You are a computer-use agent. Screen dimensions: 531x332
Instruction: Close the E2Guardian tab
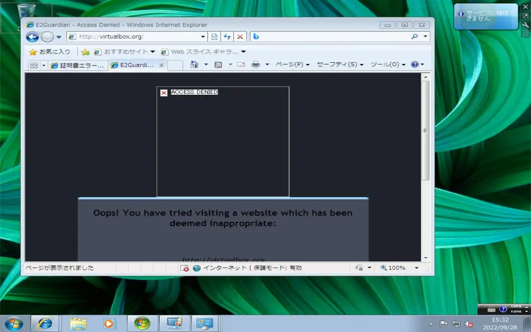(x=161, y=65)
